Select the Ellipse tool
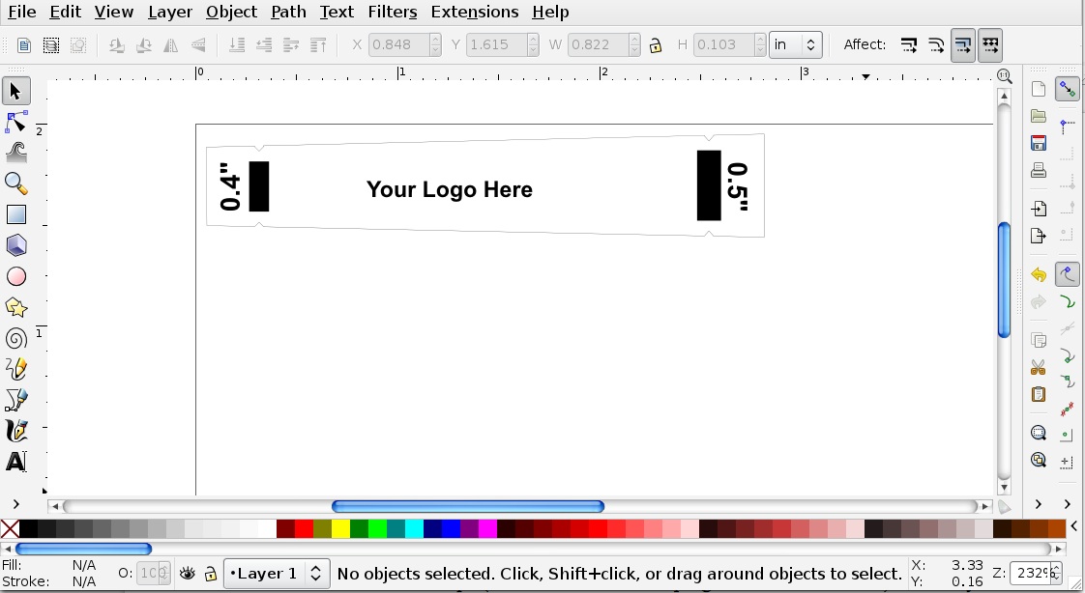 (x=15, y=276)
